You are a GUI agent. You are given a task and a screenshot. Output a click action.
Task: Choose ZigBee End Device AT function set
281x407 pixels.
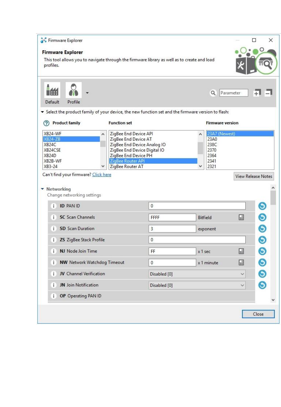click(x=153, y=139)
